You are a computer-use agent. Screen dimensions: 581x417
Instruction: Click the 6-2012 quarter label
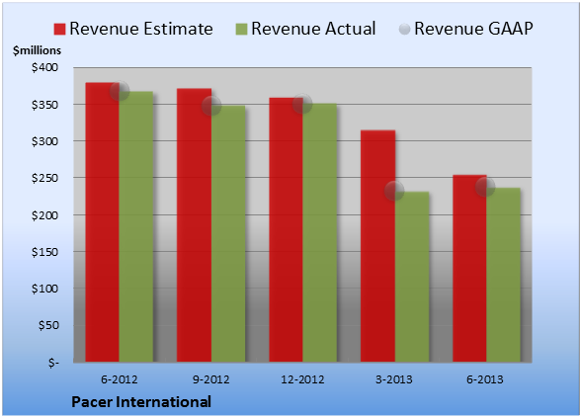click(x=120, y=379)
